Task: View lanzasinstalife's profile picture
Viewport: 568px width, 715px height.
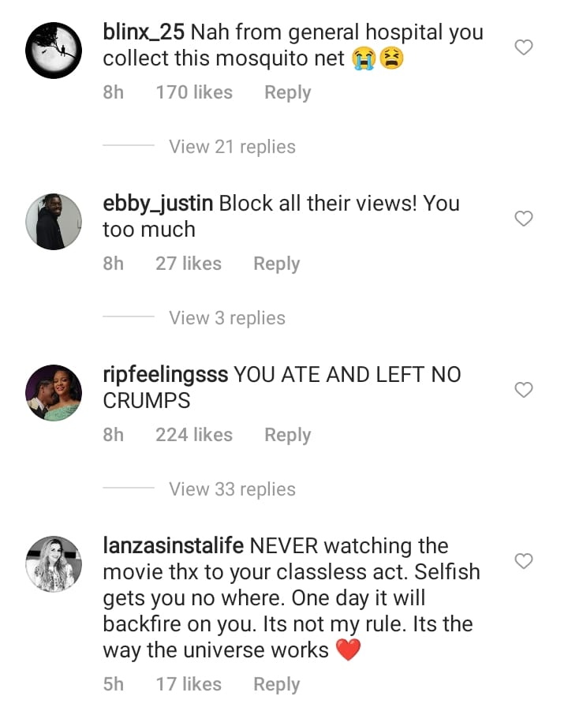Action: pyautogui.click(x=54, y=563)
